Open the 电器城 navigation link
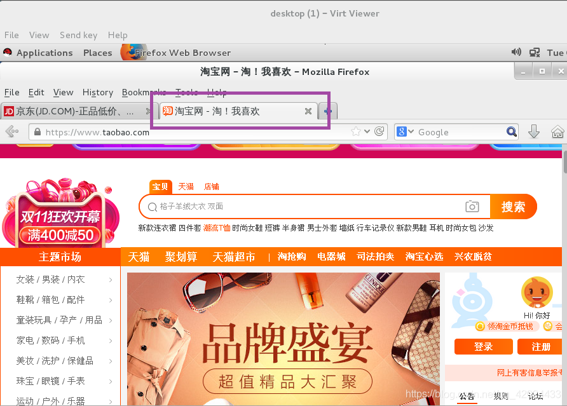The image size is (567, 406). 331,256
